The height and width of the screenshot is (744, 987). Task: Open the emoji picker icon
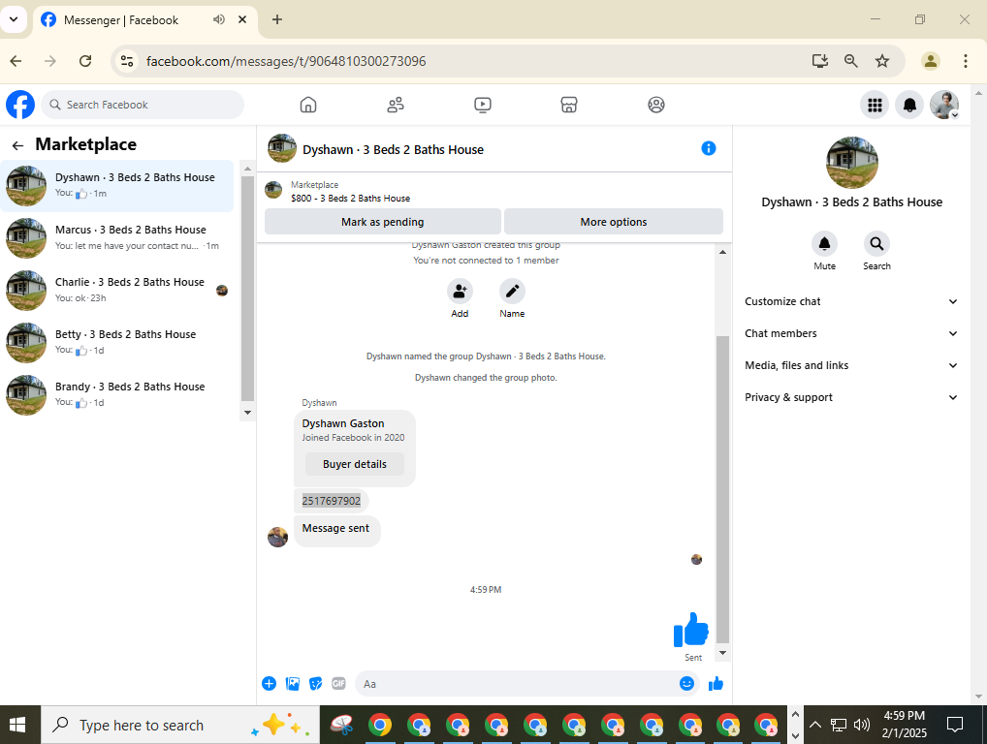pyautogui.click(x=686, y=684)
